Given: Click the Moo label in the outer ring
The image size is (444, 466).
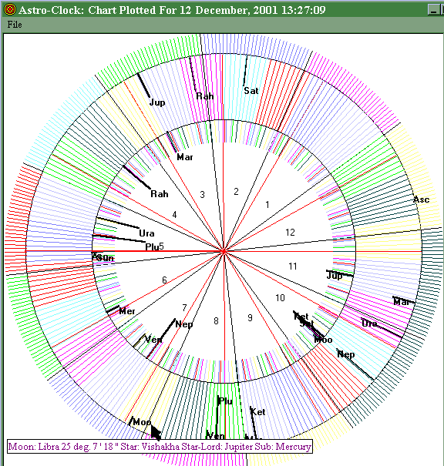Looking at the screenshot, I should pyautogui.click(x=142, y=422).
